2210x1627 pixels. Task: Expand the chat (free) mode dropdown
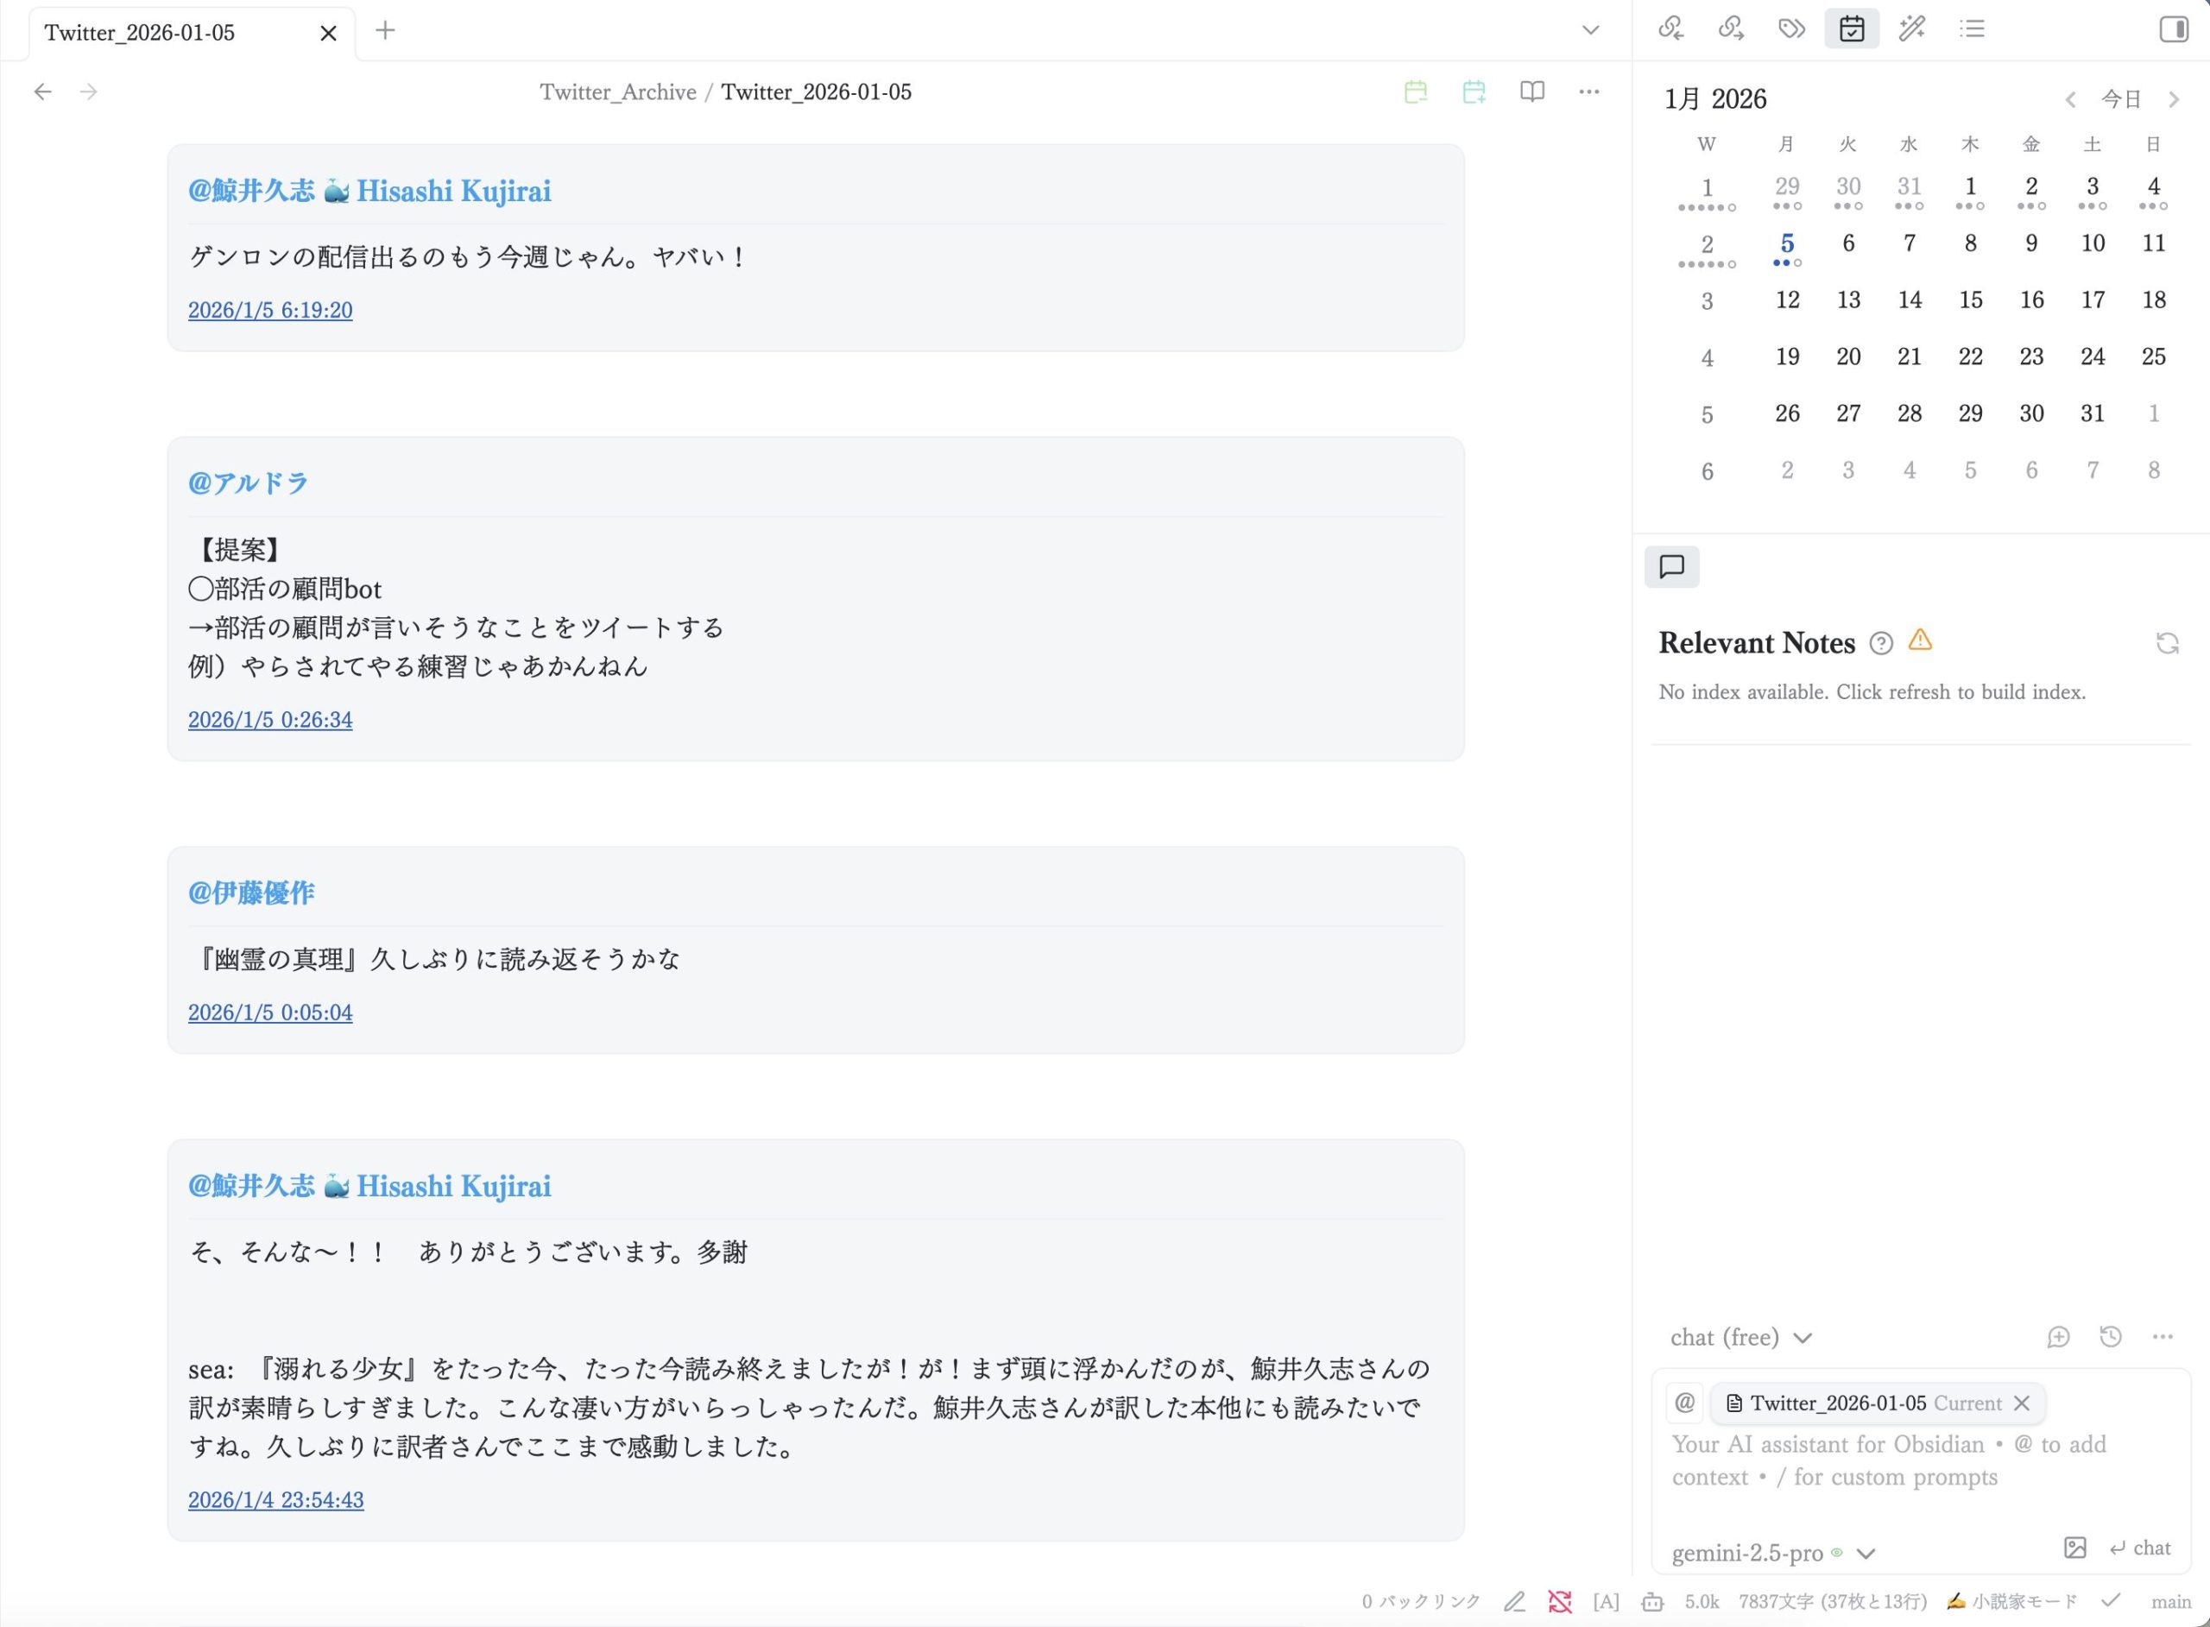tap(1740, 1336)
